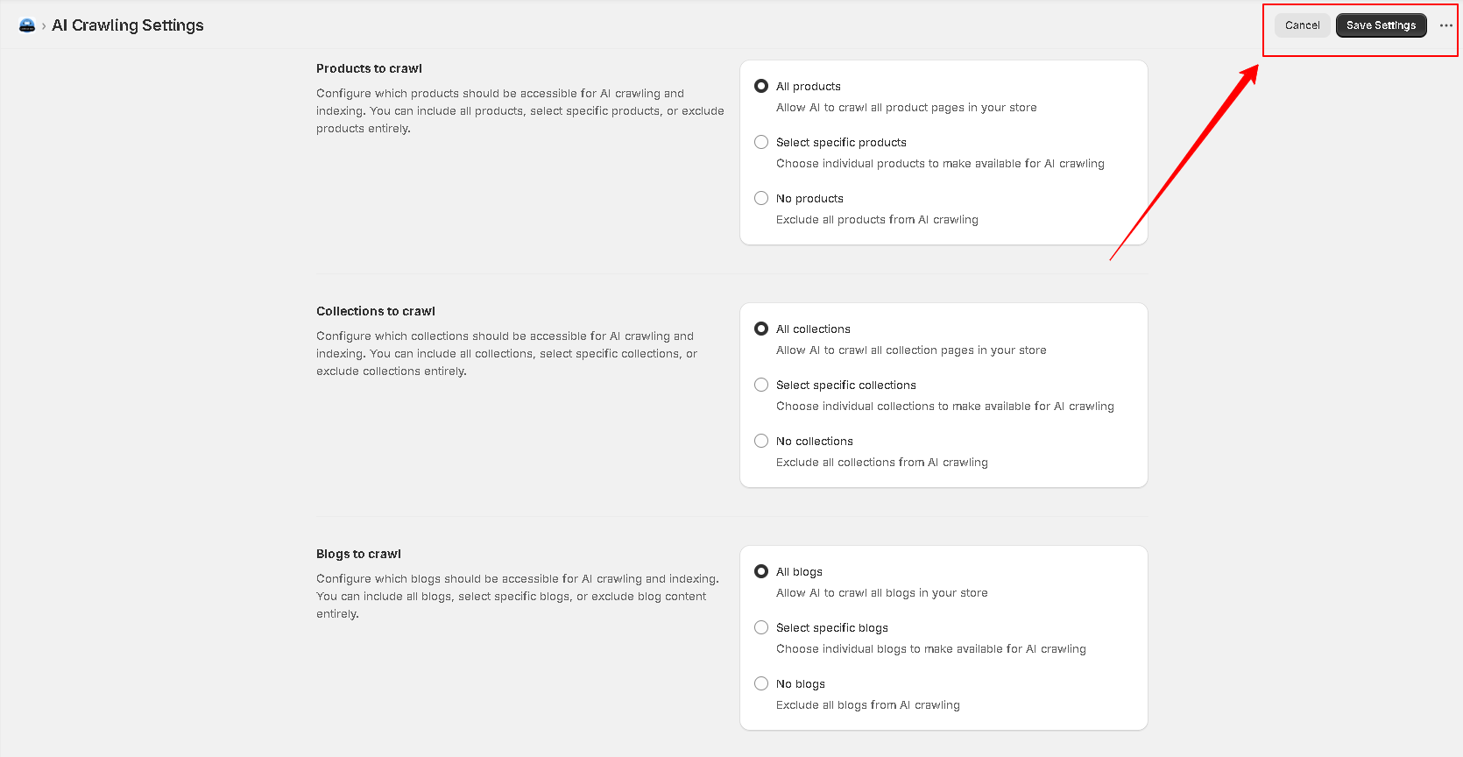Image resolution: width=1463 pixels, height=757 pixels.
Task: Choose the Select specific products radio option
Action: coord(761,142)
